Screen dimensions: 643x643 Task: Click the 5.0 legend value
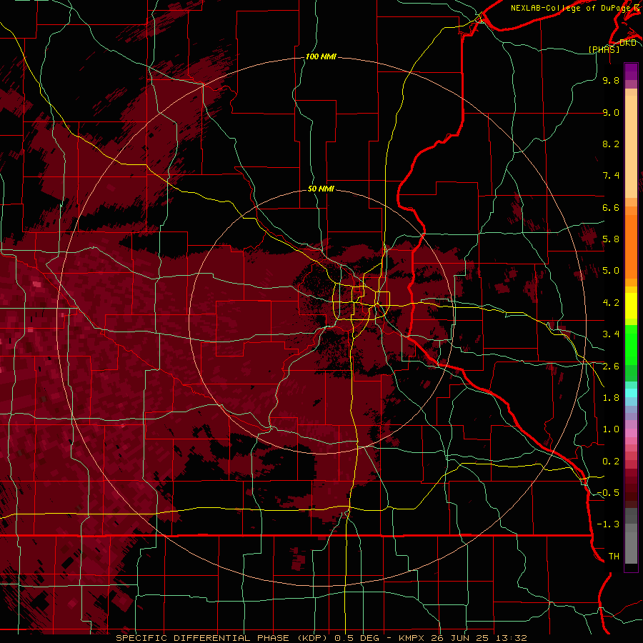611,271
